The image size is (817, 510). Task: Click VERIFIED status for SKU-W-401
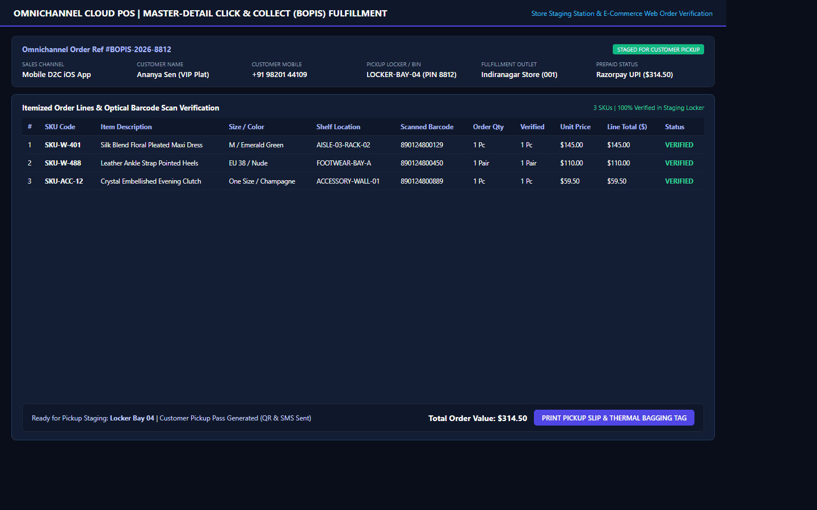click(679, 145)
